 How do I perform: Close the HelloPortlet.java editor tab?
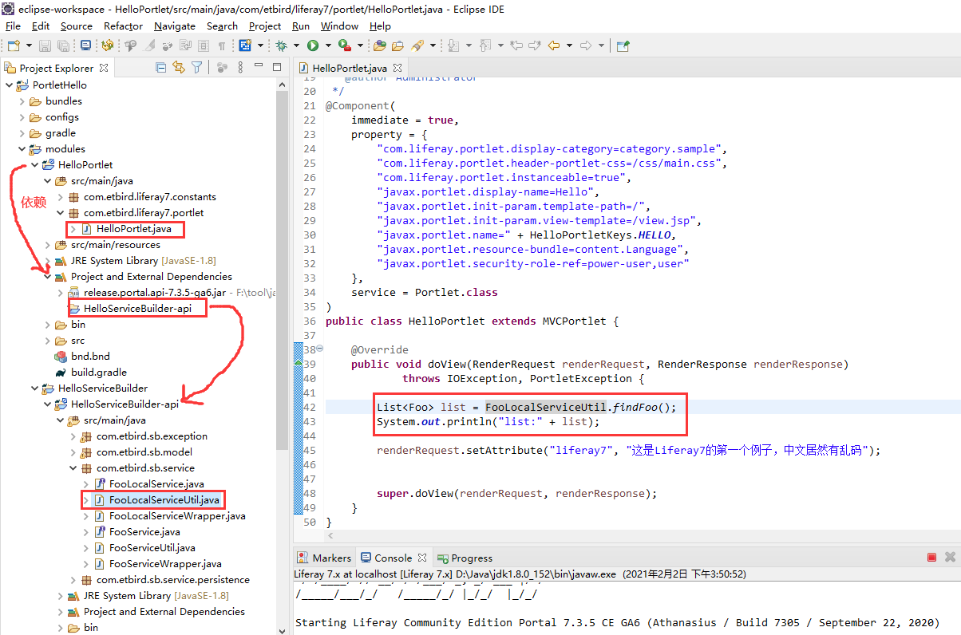click(397, 69)
